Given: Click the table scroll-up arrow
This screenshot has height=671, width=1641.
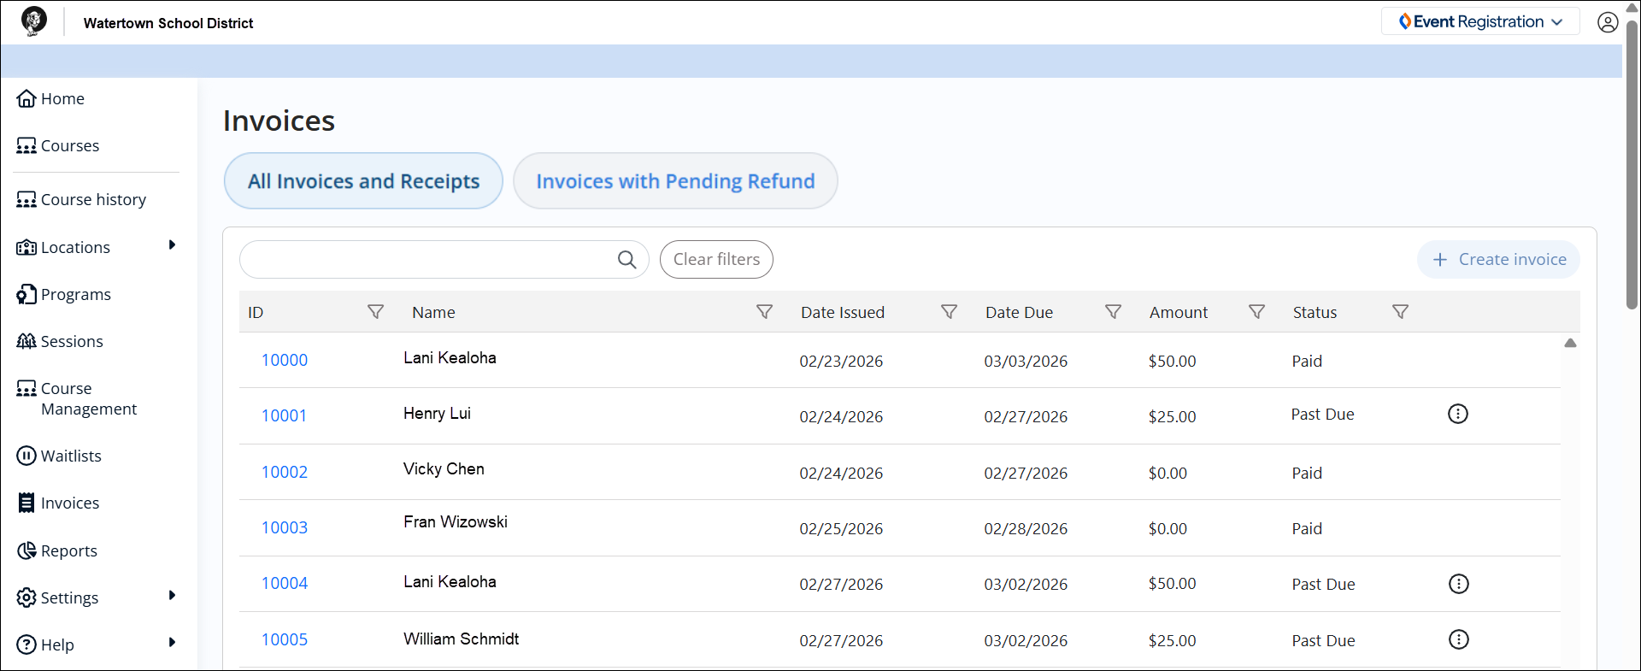Looking at the screenshot, I should point(1570,343).
